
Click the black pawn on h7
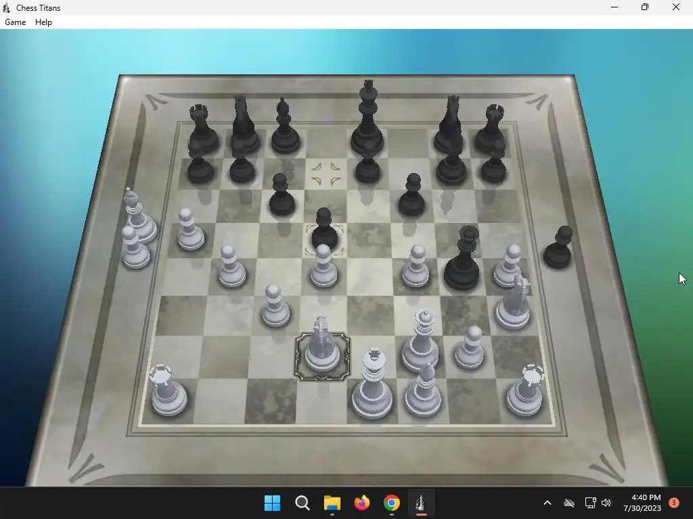pos(493,164)
